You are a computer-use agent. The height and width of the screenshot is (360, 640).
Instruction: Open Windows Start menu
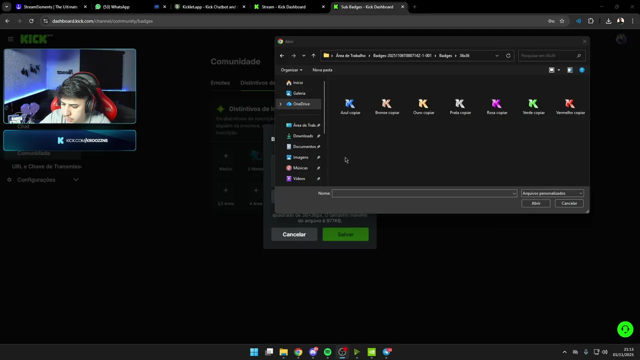tap(254, 352)
